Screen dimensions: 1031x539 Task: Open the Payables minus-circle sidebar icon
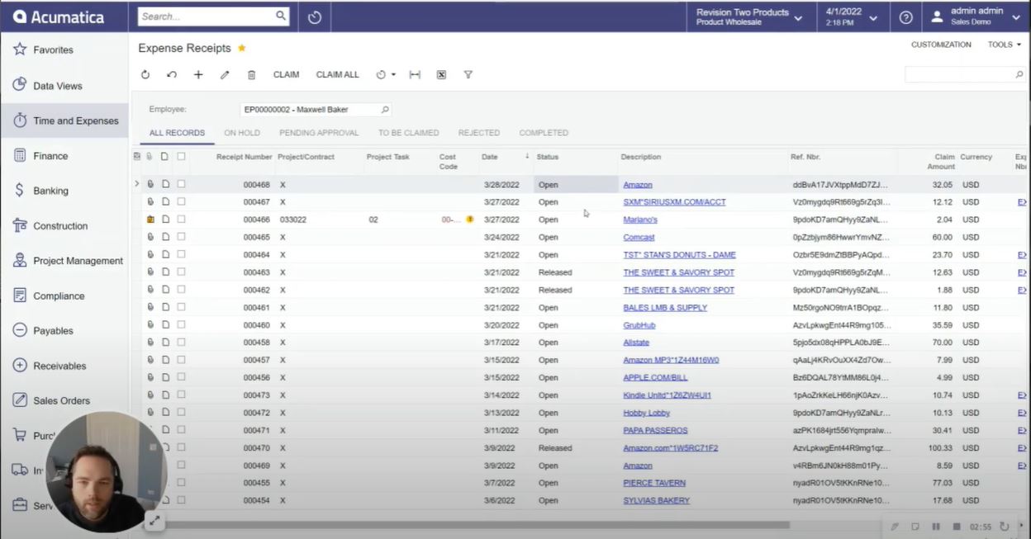click(x=20, y=330)
